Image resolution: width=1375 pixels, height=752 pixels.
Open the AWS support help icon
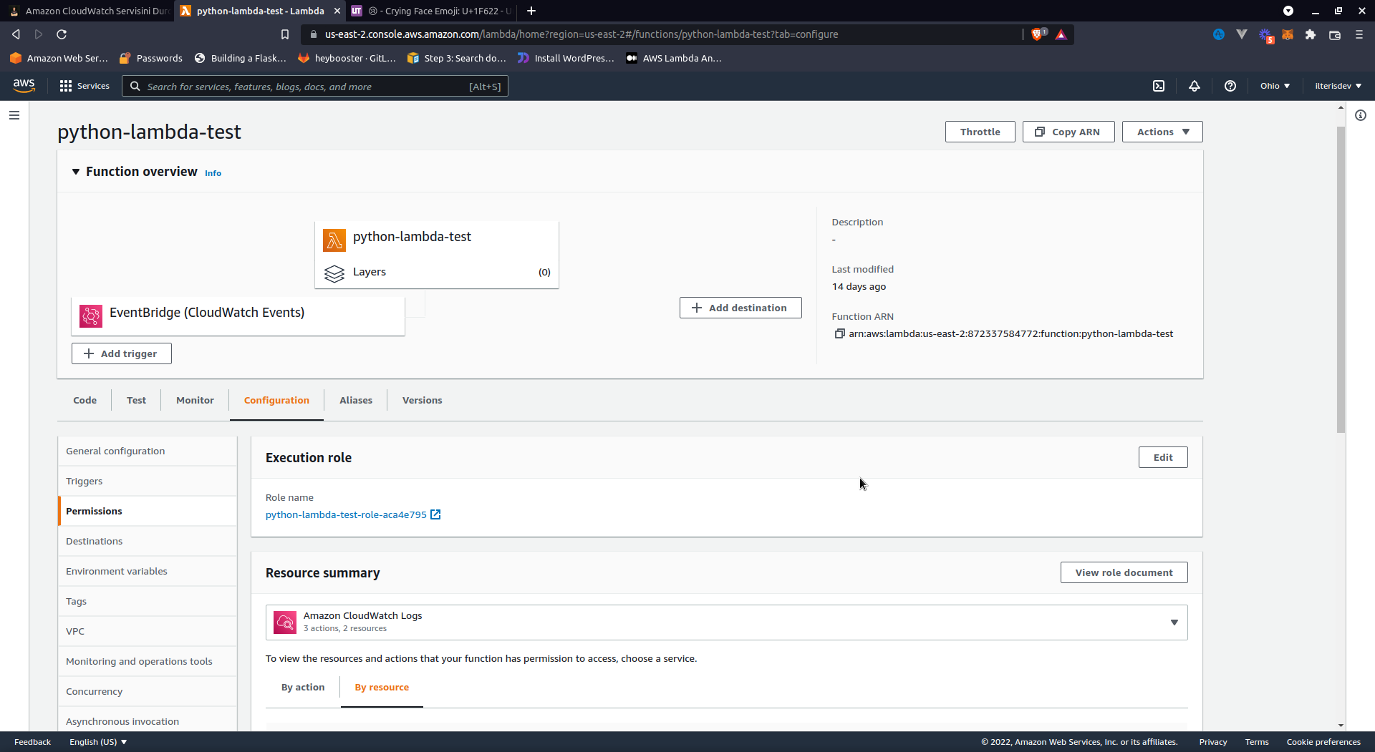pos(1230,86)
